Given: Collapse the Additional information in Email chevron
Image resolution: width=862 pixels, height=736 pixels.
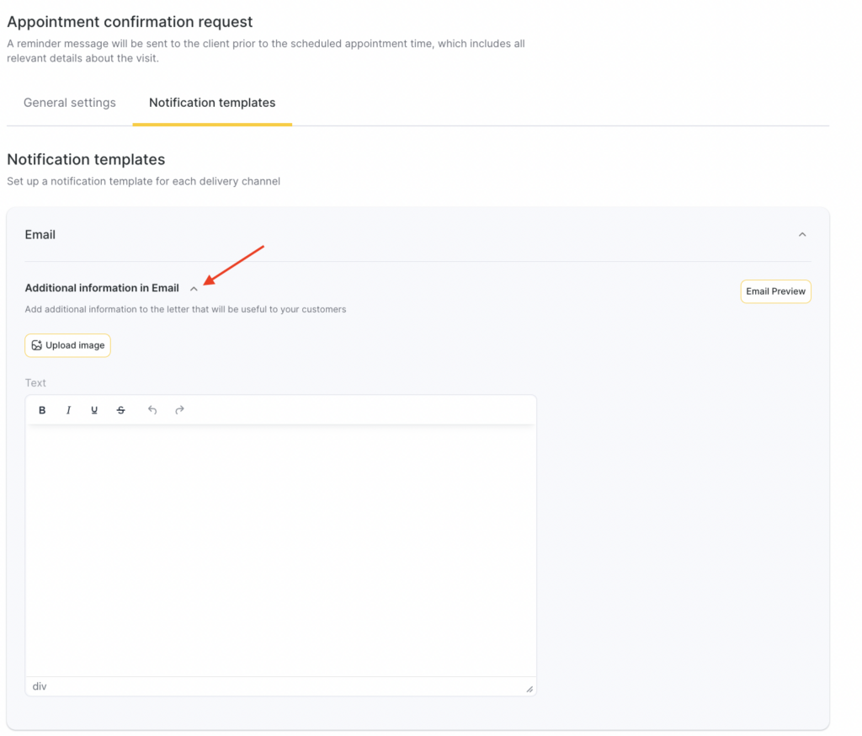Looking at the screenshot, I should (x=194, y=289).
